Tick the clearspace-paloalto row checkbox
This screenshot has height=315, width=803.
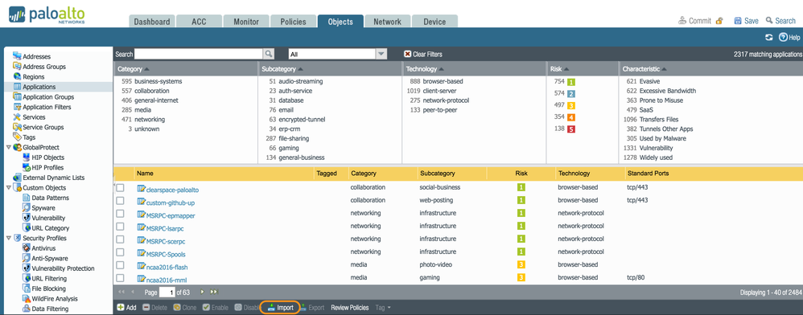point(120,188)
